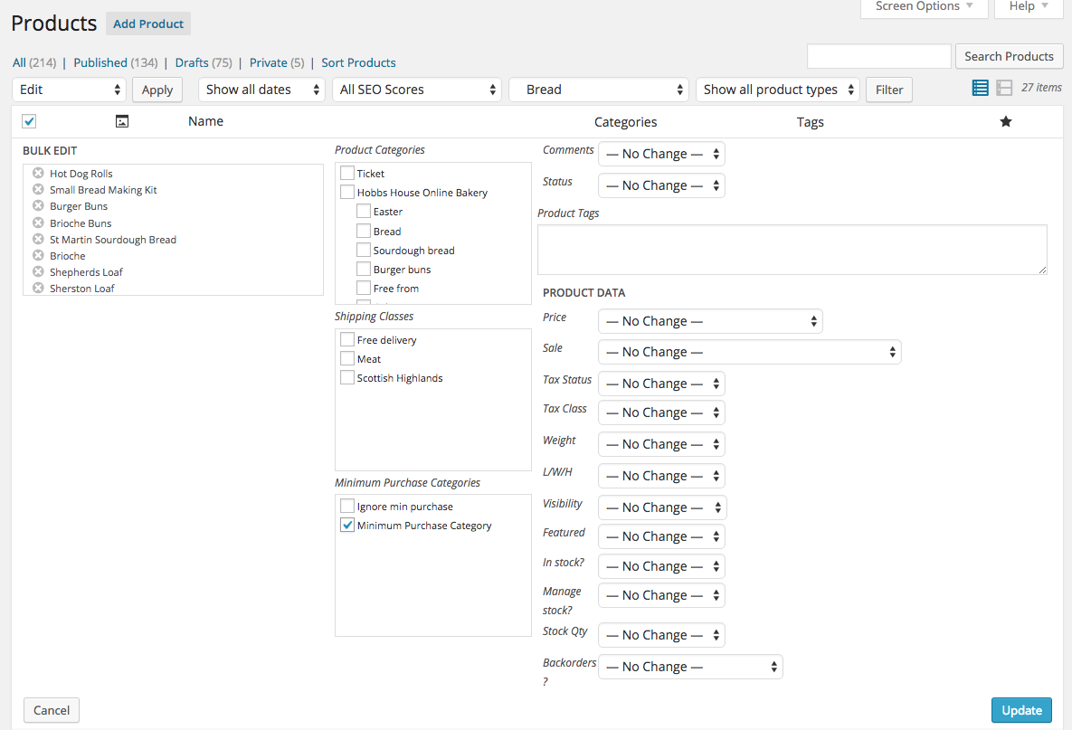Check the Sourdough bread category
This screenshot has height=730, width=1072.
[364, 250]
